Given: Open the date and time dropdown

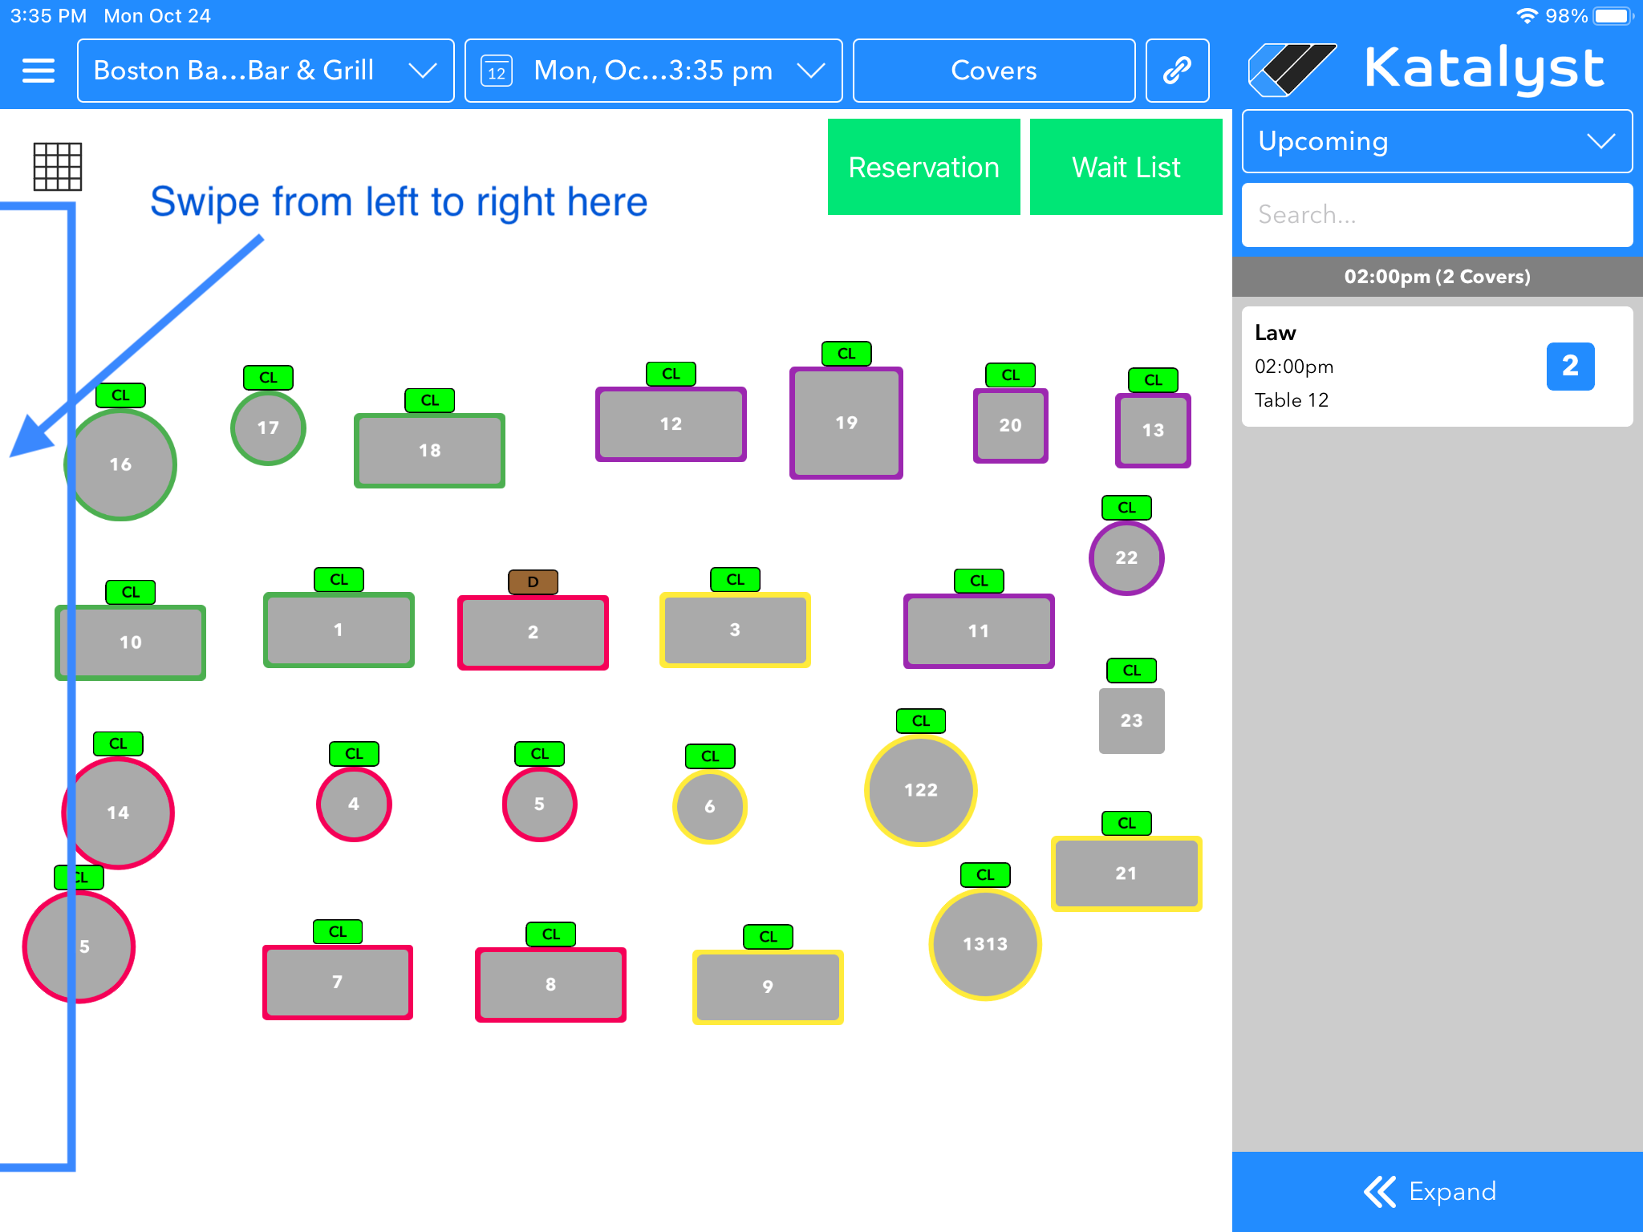Looking at the screenshot, I should (653, 71).
